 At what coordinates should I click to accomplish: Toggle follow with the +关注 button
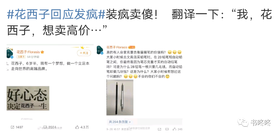(x=84, y=53)
